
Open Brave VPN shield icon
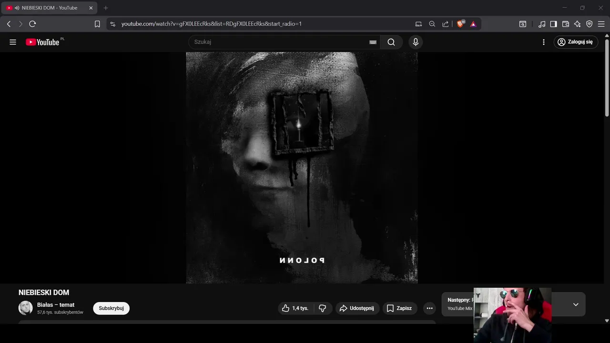tap(590, 24)
